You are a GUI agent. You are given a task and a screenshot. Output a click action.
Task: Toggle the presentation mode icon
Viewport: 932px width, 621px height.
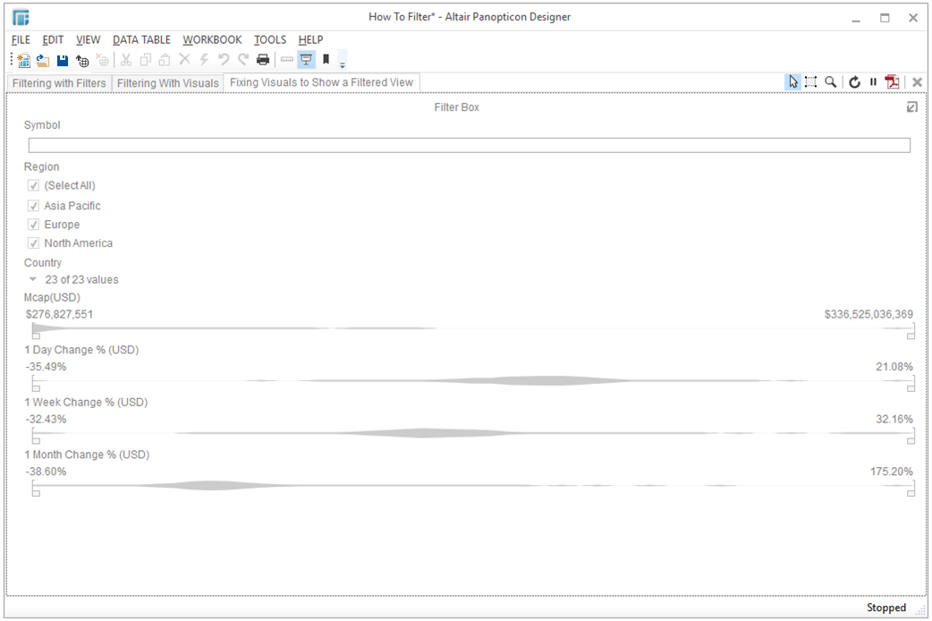click(306, 60)
